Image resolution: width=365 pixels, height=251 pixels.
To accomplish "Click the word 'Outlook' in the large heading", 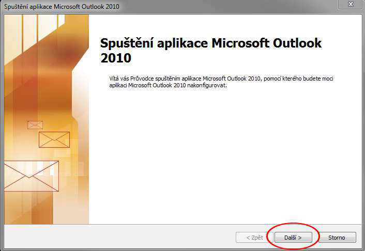I will [x=293, y=43].
